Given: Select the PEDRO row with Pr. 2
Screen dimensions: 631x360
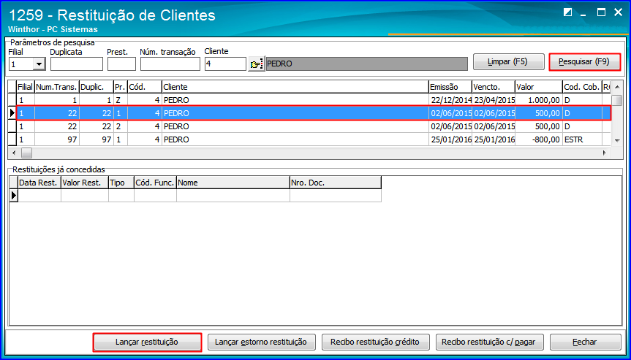Looking at the screenshot, I should pos(314,126).
